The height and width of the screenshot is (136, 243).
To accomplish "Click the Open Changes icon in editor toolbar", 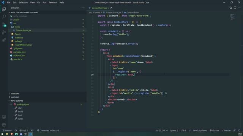I will click(x=230, y=8).
